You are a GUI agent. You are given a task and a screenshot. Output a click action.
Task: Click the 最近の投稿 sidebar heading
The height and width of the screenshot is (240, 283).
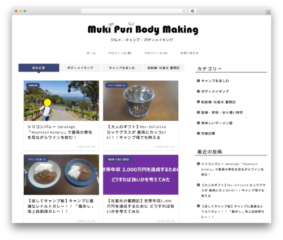(209, 152)
